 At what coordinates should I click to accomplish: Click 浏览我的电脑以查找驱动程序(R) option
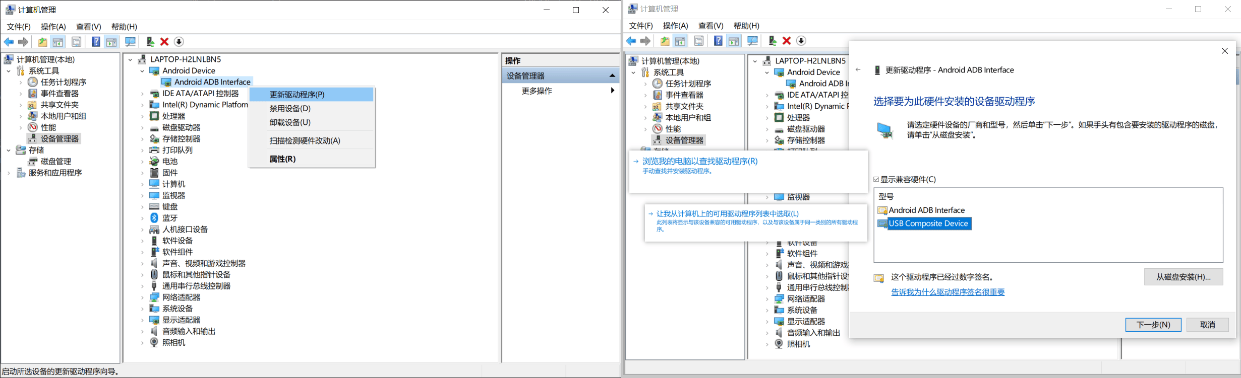(x=699, y=162)
